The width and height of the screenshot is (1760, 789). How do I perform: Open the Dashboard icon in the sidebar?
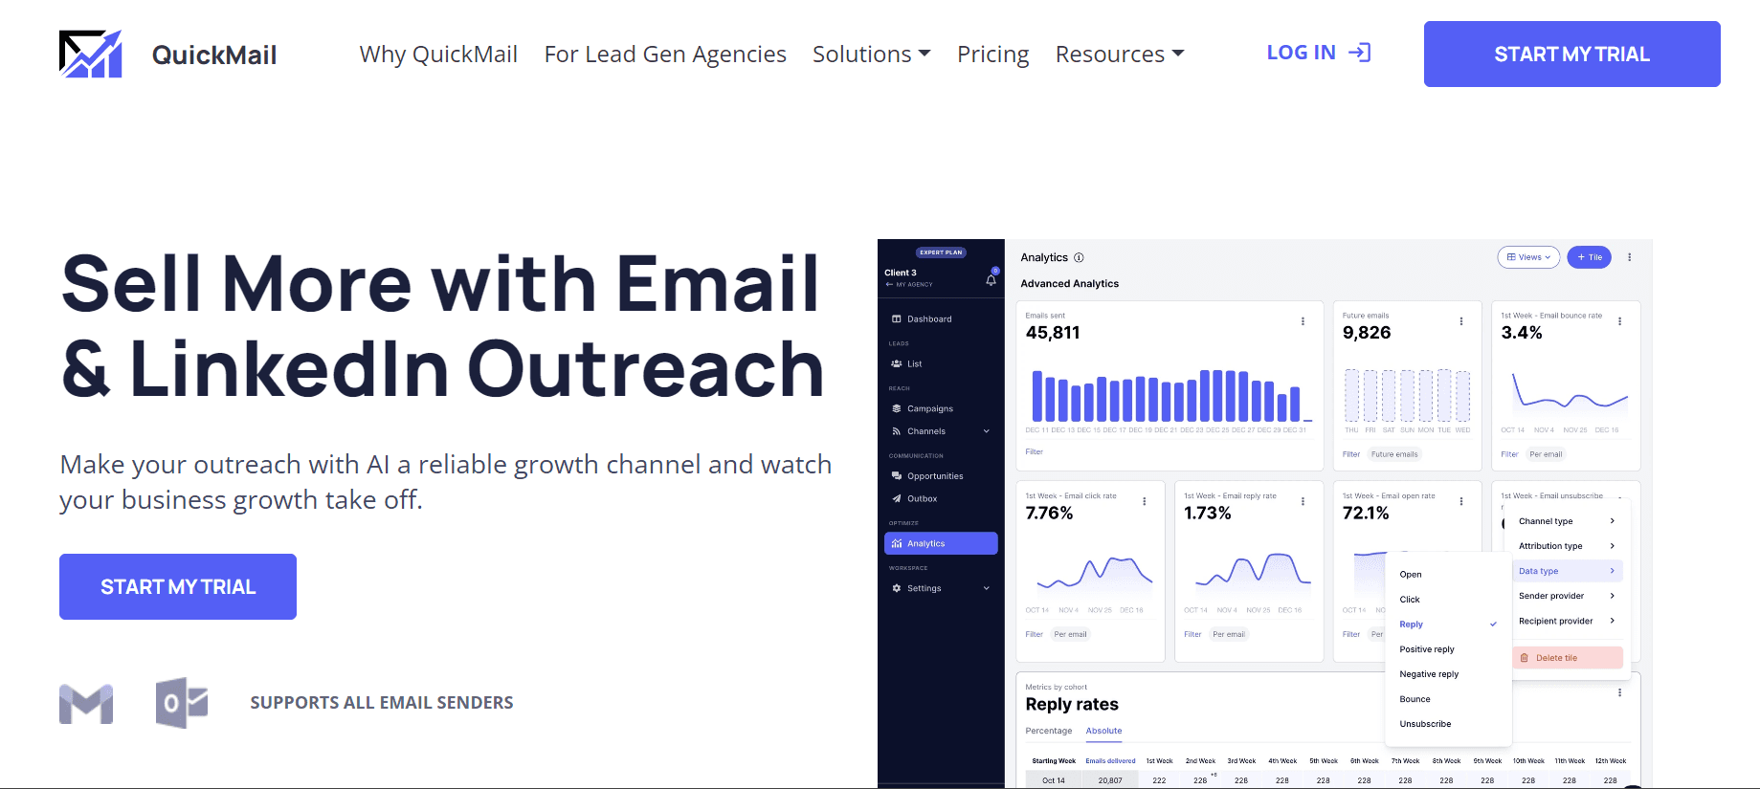pos(897,319)
